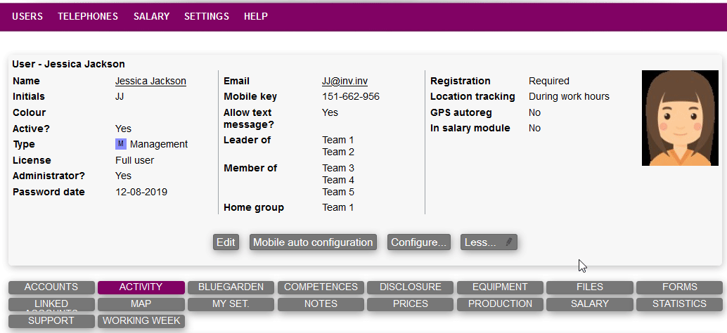Click the Edit button
This screenshot has width=727, height=333.
pos(226,242)
